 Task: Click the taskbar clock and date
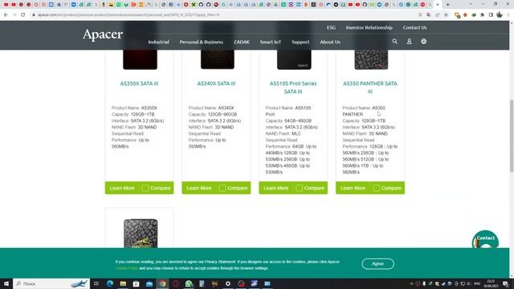(491, 283)
